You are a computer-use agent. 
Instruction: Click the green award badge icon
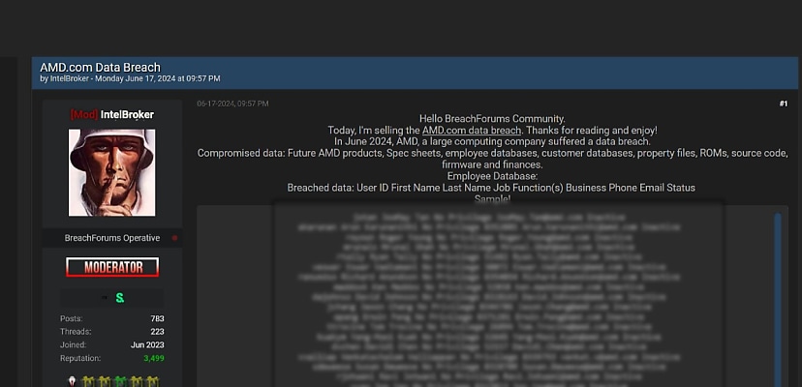point(120,381)
